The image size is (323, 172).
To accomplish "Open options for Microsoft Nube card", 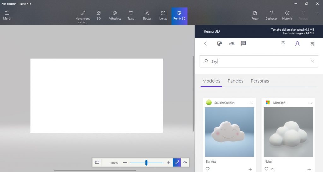I will 310,103.
